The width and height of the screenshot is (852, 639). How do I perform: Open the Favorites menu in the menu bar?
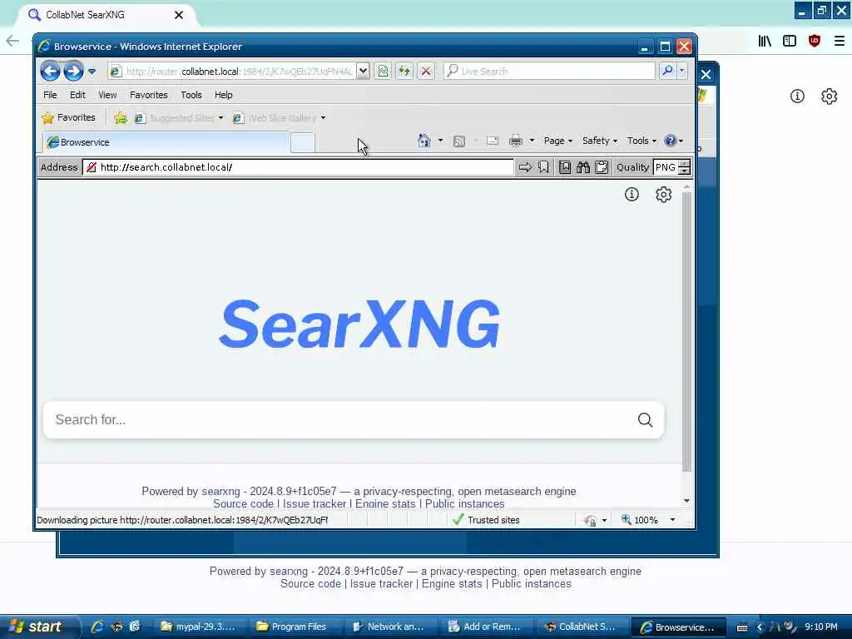(148, 95)
